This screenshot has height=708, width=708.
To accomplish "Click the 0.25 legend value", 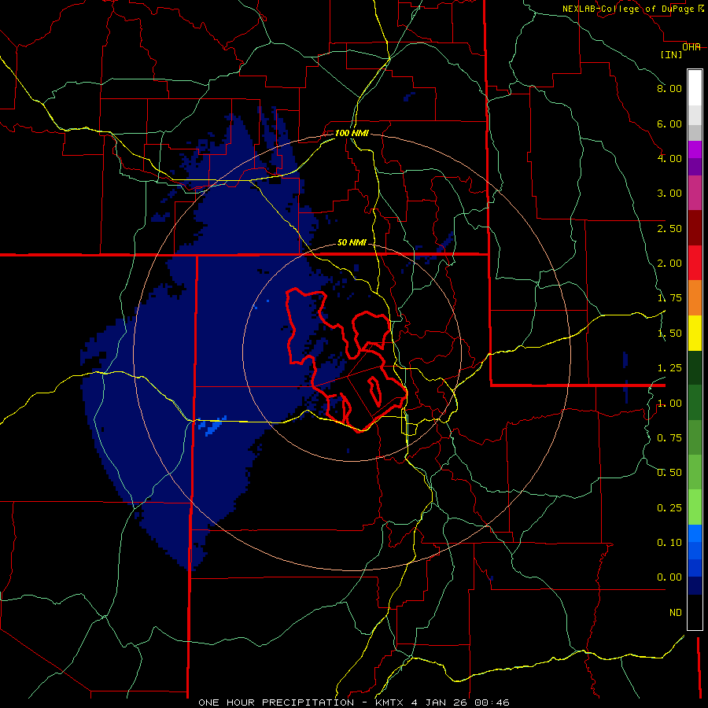I will (x=669, y=508).
